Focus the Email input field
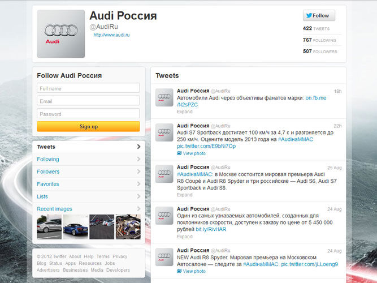 tap(88, 101)
